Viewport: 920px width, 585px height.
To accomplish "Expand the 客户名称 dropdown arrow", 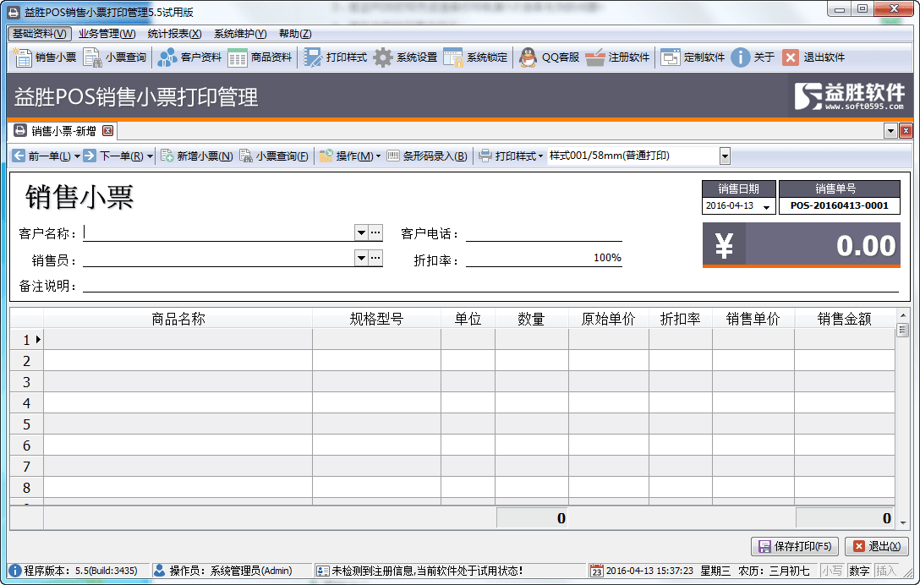I will point(361,232).
